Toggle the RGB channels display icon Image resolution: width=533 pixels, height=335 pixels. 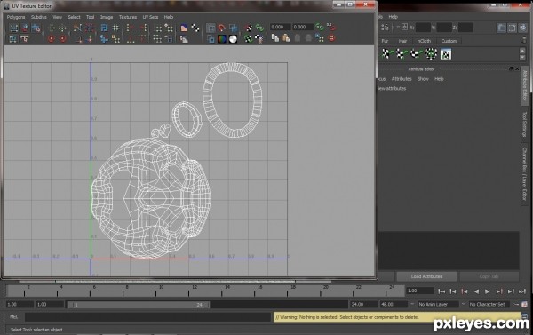tap(221, 39)
